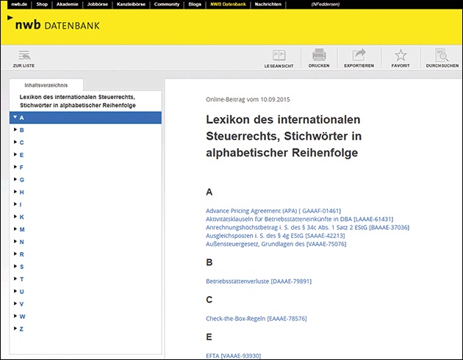Expand section K in contents tree
Screen dimensions: 463x360
click(x=15, y=217)
